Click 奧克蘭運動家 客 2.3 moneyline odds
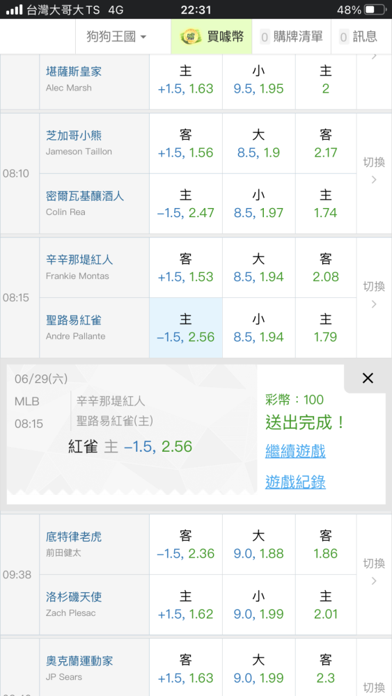This screenshot has height=696, width=392. [x=326, y=668]
